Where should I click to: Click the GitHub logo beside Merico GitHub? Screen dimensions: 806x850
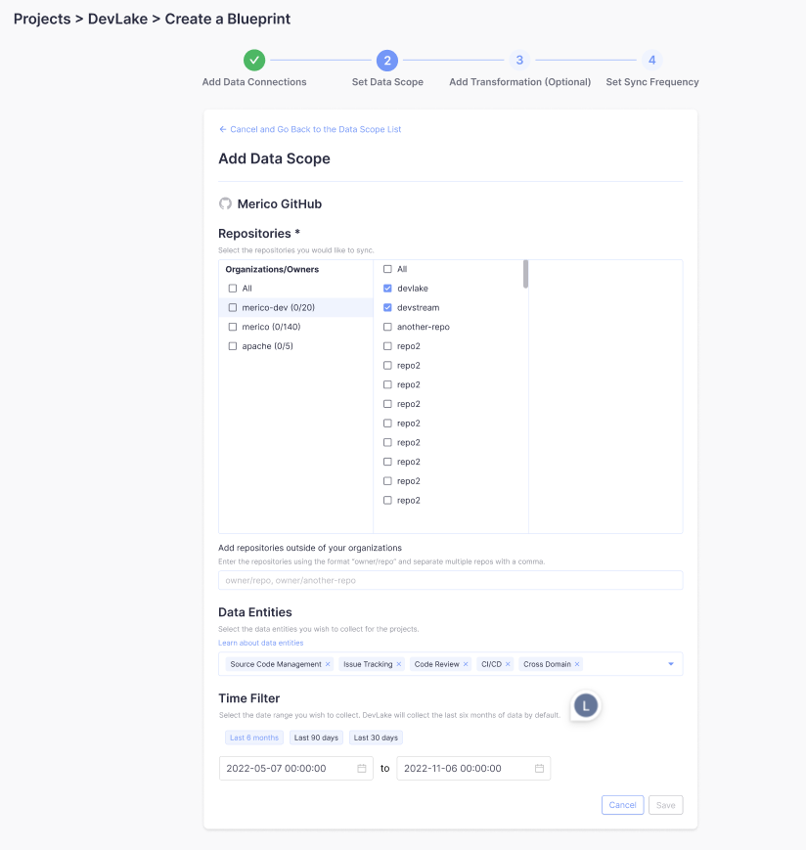coord(225,203)
